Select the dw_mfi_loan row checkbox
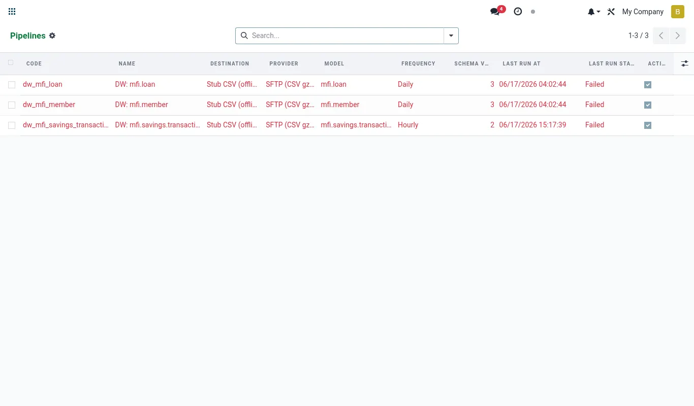694x406 pixels. 12,85
